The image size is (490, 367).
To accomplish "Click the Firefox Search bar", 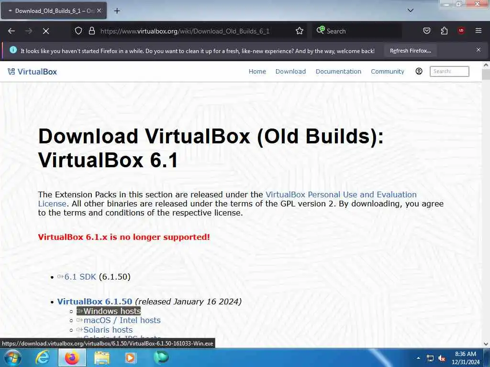I will pos(357,31).
